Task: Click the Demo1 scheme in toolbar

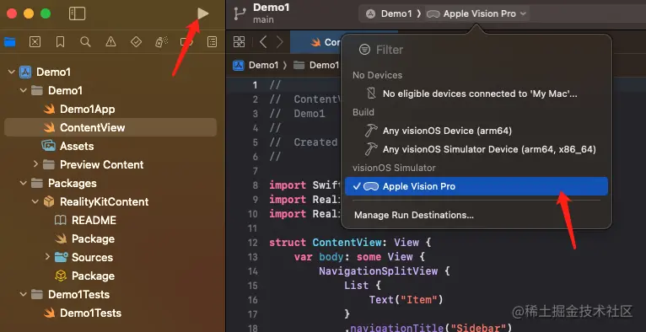Action: click(390, 13)
